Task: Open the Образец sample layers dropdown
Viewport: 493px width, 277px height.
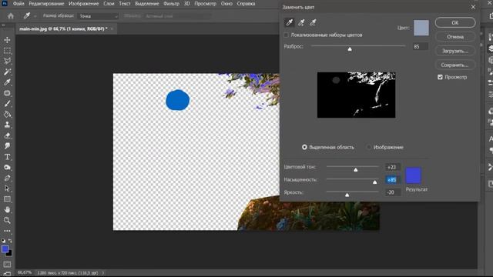Action: click(177, 16)
